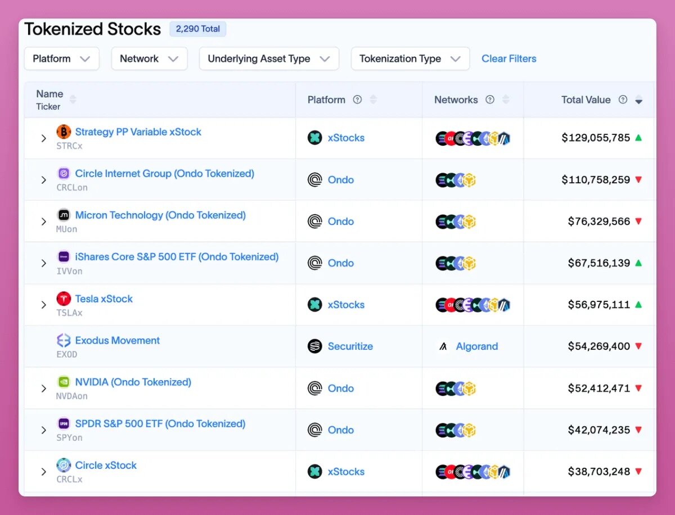
Task: Click total value $54,269,400
Action: [x=599, y=346]
